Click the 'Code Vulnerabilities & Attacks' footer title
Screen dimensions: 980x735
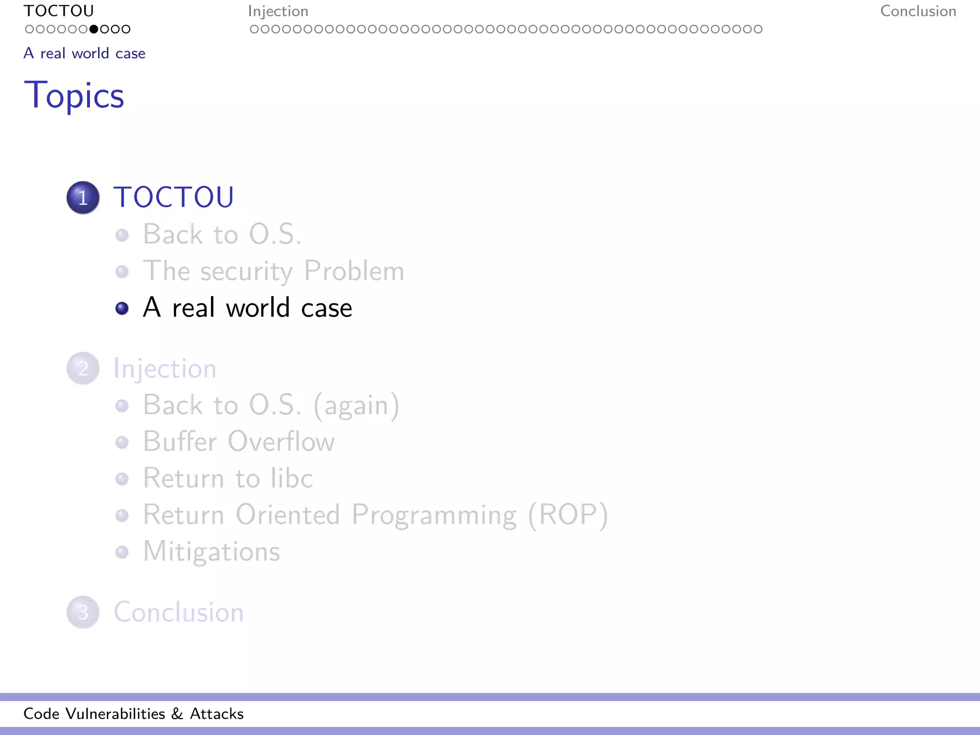pos(134,713)
